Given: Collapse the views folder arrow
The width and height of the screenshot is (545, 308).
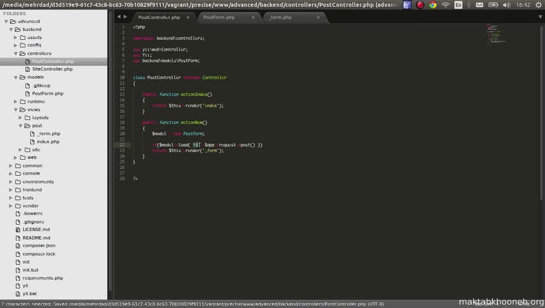Looking at the screenshot, I should [15, 110].
